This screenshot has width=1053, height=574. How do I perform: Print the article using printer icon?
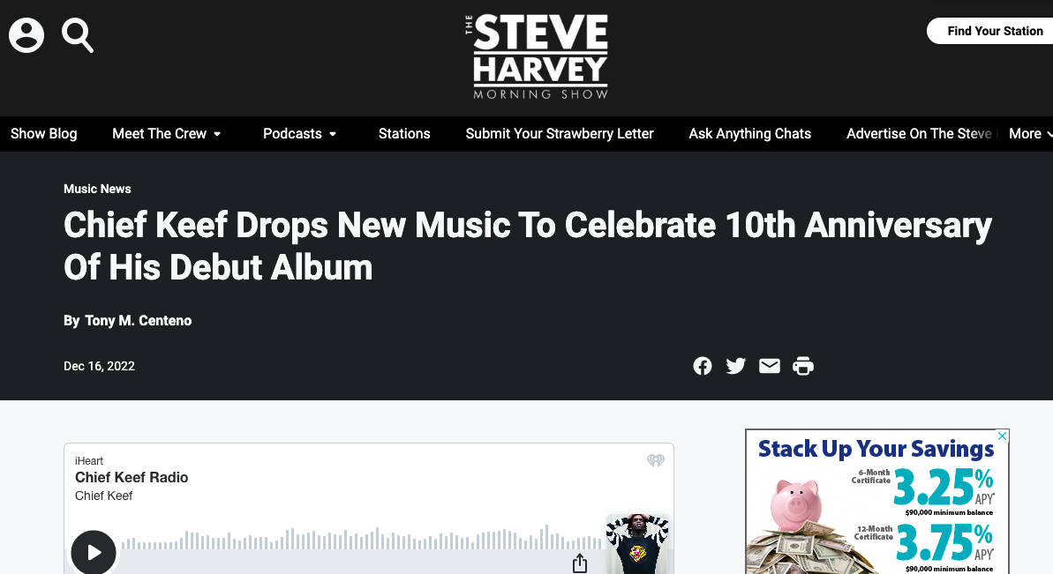[x=803, y=366]
